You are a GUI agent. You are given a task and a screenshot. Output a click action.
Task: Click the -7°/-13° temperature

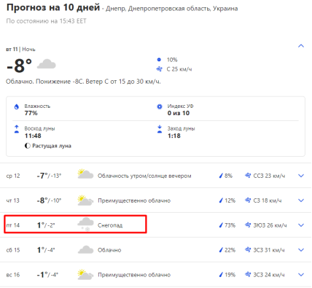pyautogui.click(x=49, y=176)
